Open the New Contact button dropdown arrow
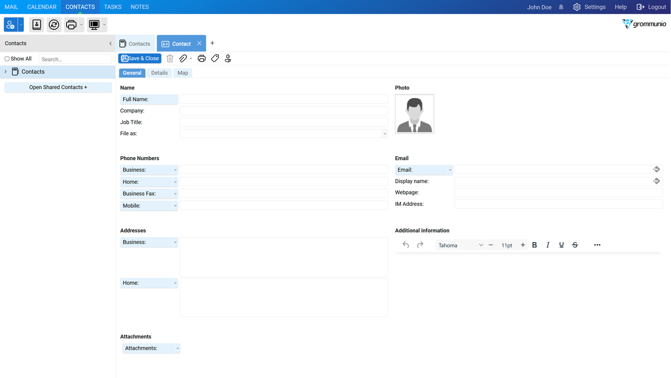This screenshot has height=378, width=671. pyautogui.click(x=21, y=24)
